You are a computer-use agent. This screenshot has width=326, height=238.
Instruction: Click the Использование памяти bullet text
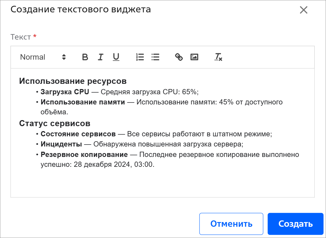(x=83, y=102)
